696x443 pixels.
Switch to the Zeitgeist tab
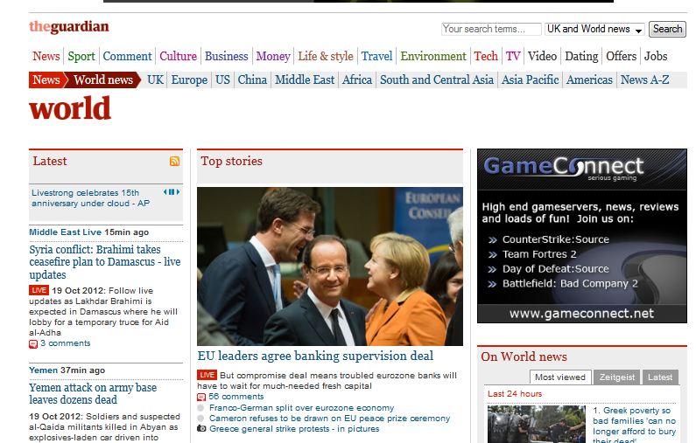(616, 377)
